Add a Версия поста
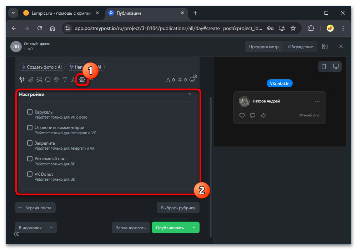Screen dimensions: 357x250 coord(35,207)
